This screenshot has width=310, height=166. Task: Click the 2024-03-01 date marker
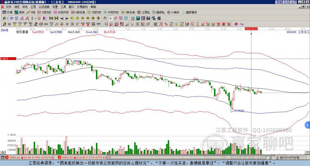(x=251, y=29)
